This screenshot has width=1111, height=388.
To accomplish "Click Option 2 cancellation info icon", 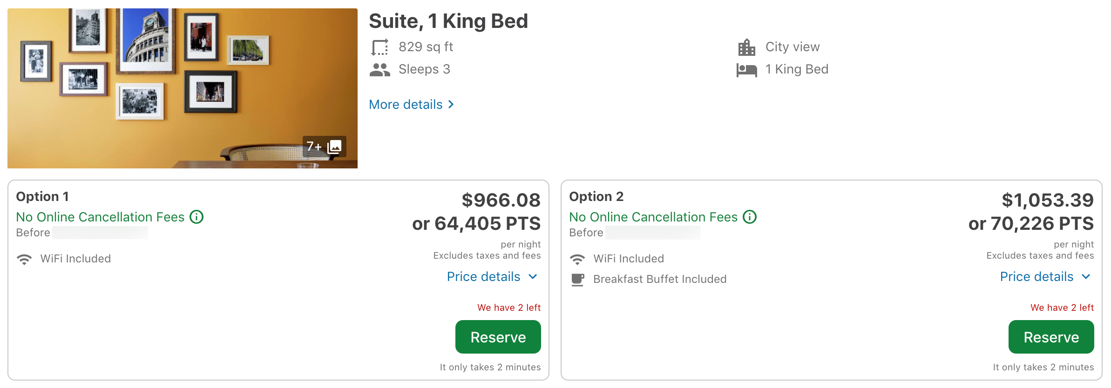I will click(x=750, y=217).
